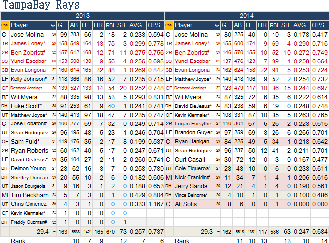Click Tim Beckham's 0.429 AVG value
Screen dimensions: 329x243
click(x=137, y=195)
